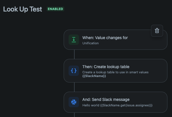Select the 'Then: Create lookup table' heading
This screenshot has width=172, height=117.
tap(106, 67)
